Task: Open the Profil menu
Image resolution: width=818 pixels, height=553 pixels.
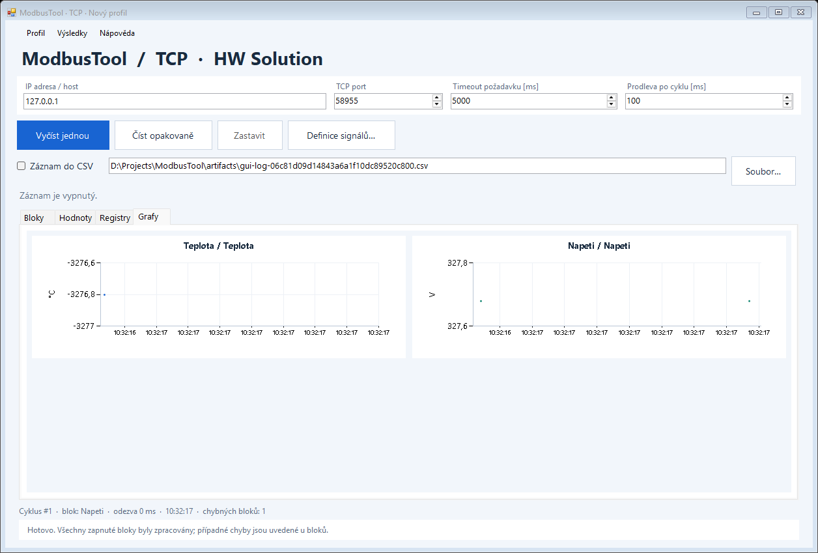Action: 36,33
